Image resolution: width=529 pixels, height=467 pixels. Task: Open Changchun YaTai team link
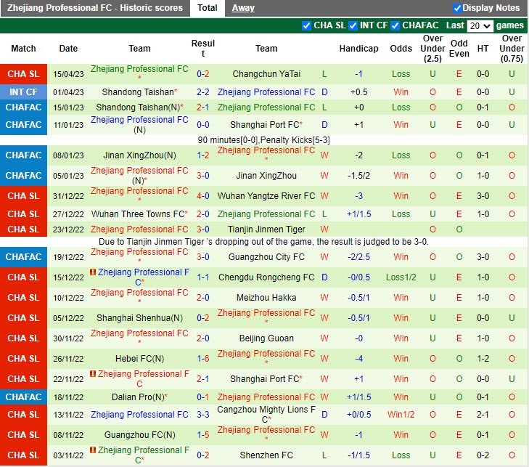point(266,74)
